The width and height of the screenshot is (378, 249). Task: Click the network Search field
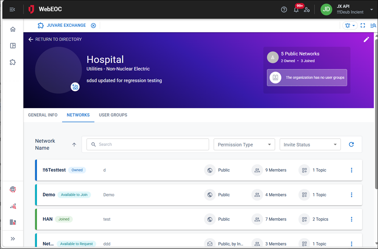pos(148,144)
